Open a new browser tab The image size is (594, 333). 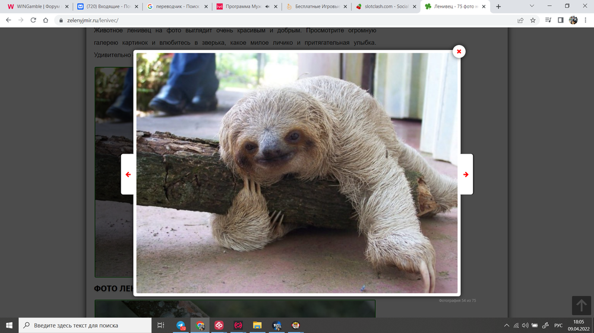(x=498, y=7)
